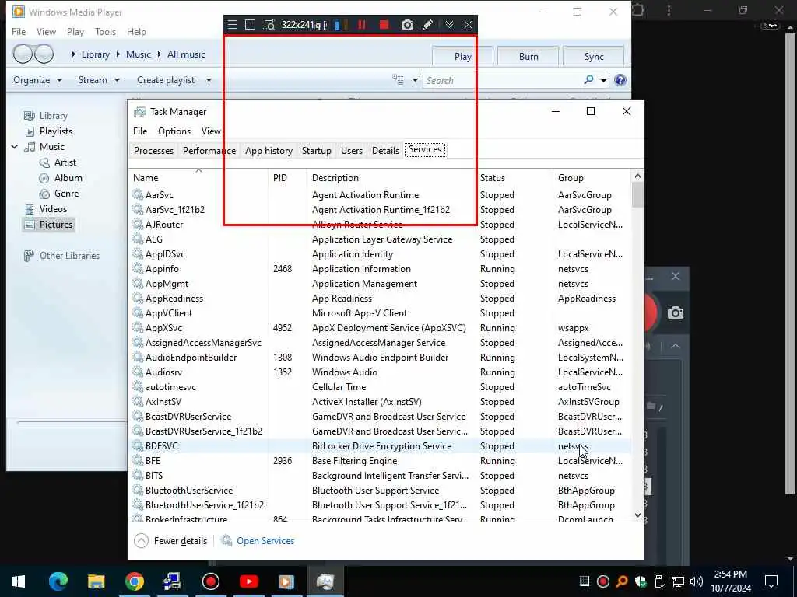Image resolution: width=797 pixels, height=597 pixels.
Task: Collapse the Music tree node in Media Player
Action: [15, 147]
